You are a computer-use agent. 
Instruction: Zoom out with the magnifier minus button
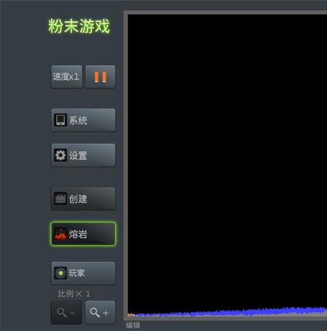coord(66,313)
